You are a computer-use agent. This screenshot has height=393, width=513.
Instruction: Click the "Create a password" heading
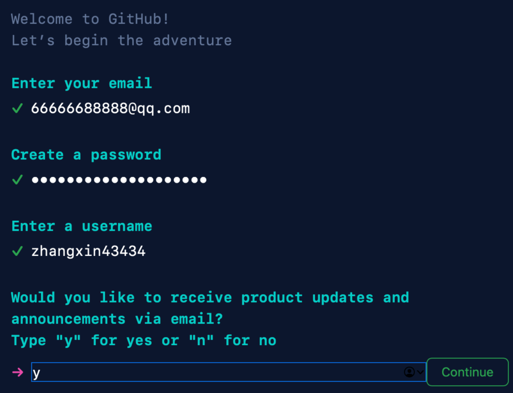[86, 155]
